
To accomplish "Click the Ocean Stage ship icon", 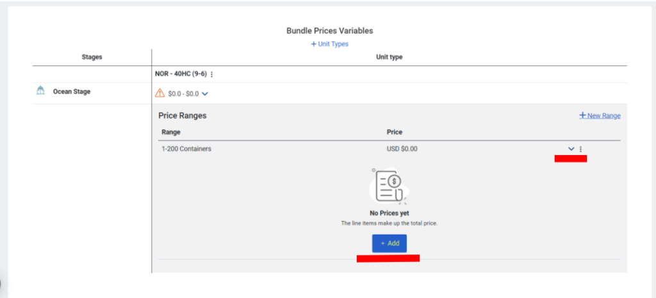I will point(40,90).
